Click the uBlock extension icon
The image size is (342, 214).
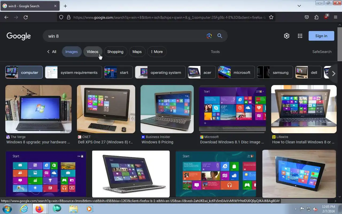[x=326, y=17]
